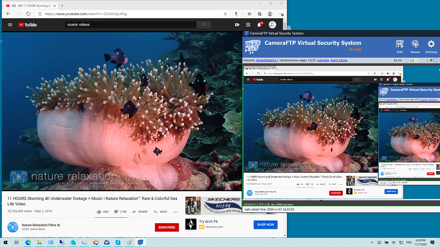Click the YouTube search magnifier button
440x247 pixels.
[203, 25]
